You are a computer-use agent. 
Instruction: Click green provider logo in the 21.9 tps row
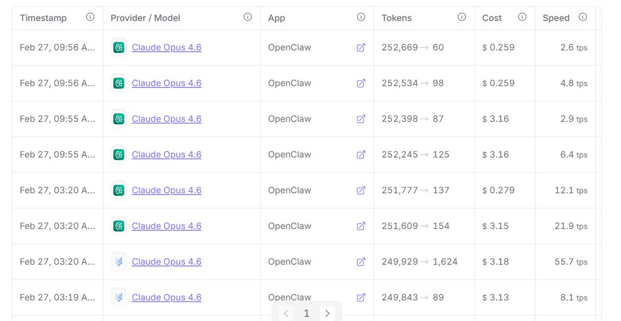119,226
